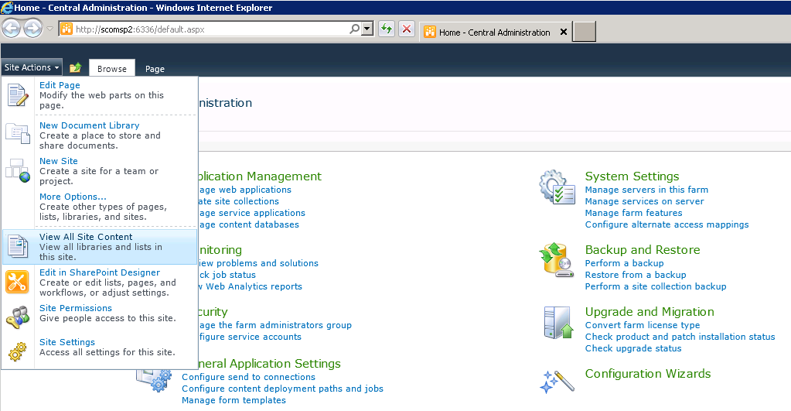The width and height of the screenshot is (791, 411).
Task: Open the System Settings heading link
Action: [632, 176]
